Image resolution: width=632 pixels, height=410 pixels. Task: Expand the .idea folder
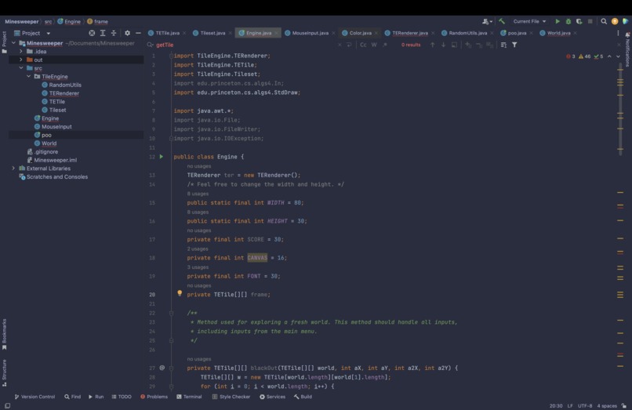click(x=21, y=51)
